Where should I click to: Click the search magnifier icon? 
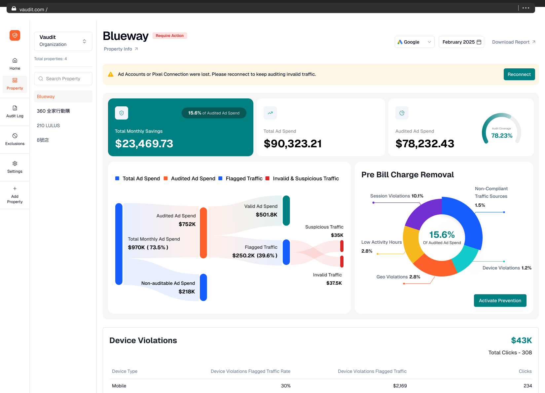click(x=41, y=79)
